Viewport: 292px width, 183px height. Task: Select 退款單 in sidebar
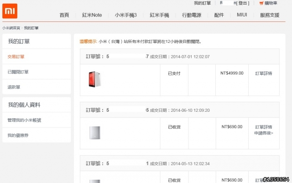click(14, 87)
